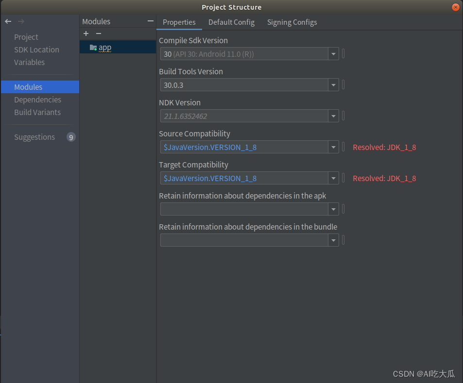This screenshot has width=463, height=383.
Task: Open Compile Sdk Version dropdown
Action: tap(333, 54)
